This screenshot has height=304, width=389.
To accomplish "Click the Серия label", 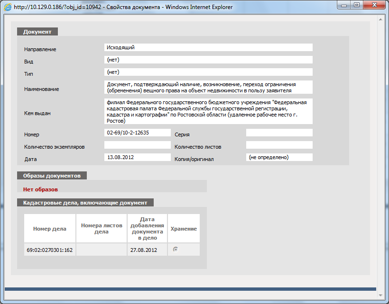I will (182, 134).
